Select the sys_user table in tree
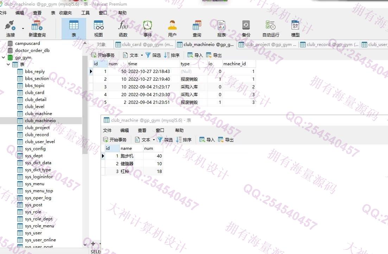 (33, 233)
